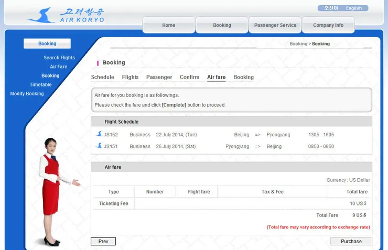Click the gray Air fare section header
Viewport: 388px width, 250px height.
click(231, 167)
